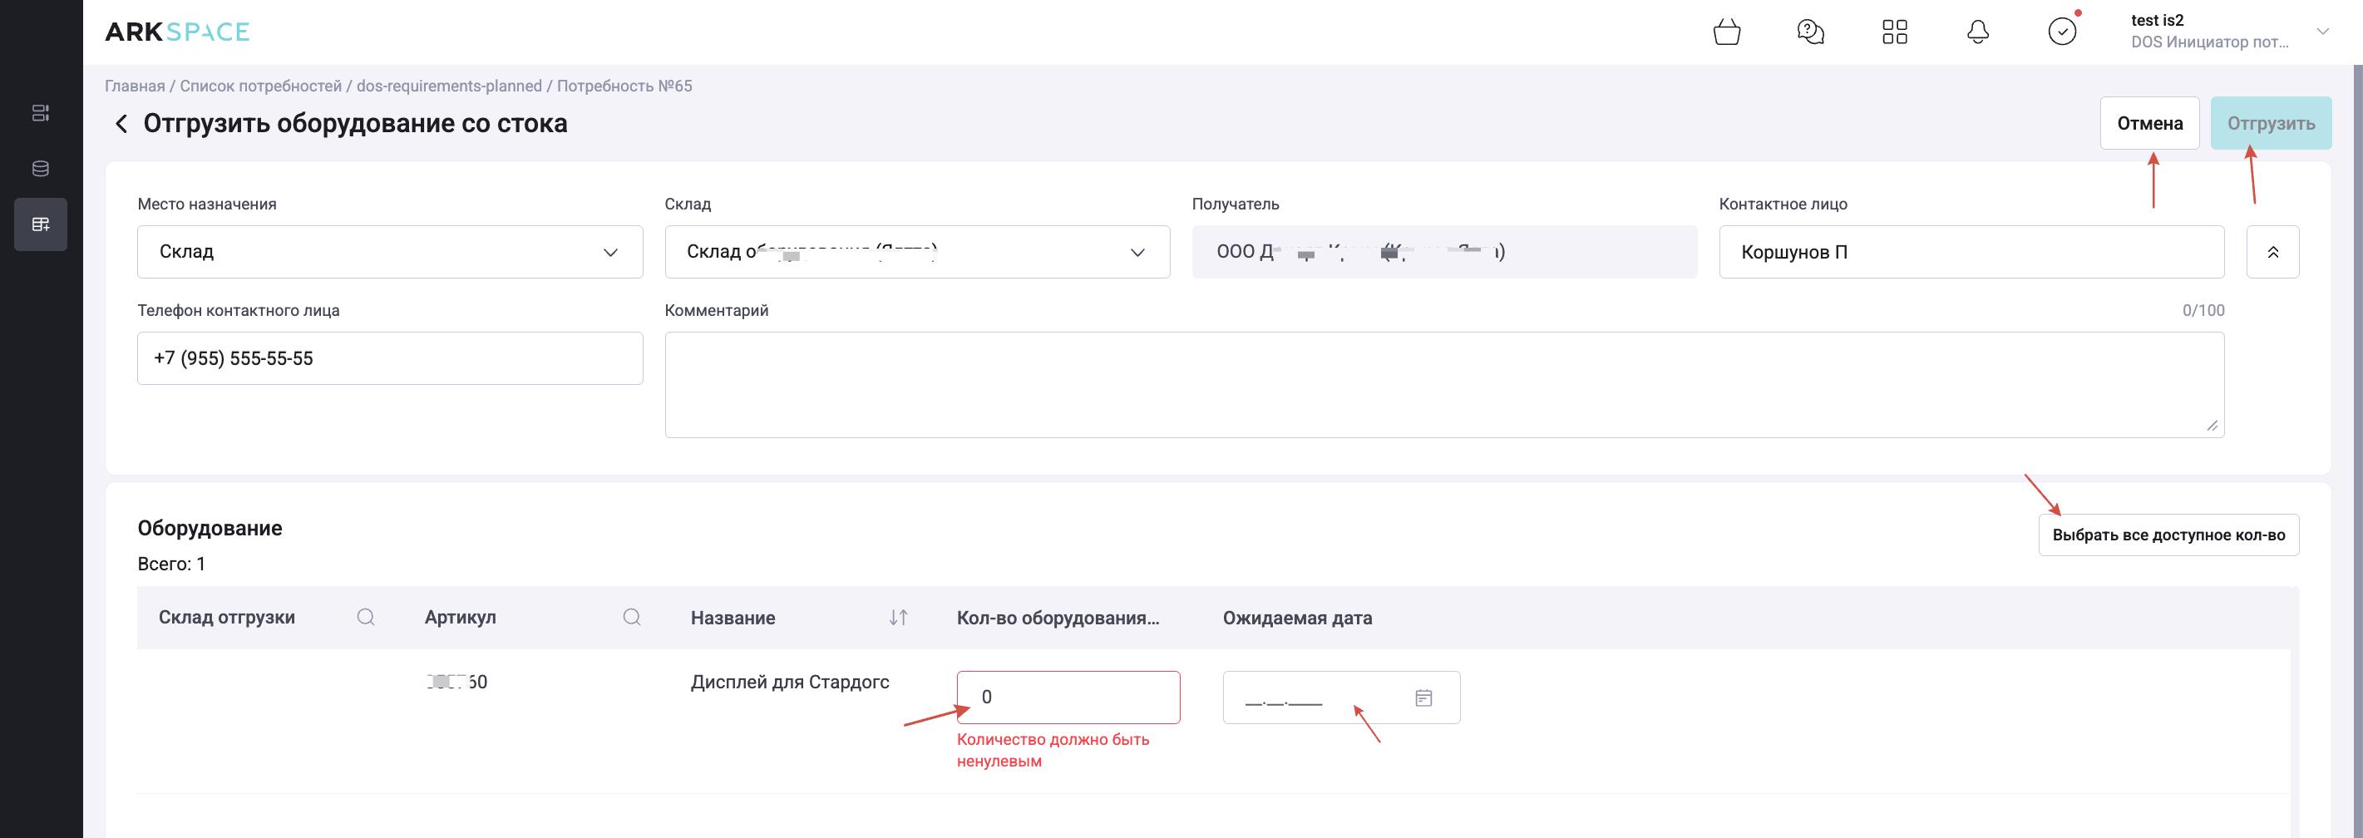Click into the Комментарий text area
2363x838 pixels.
click(1443, 384)
